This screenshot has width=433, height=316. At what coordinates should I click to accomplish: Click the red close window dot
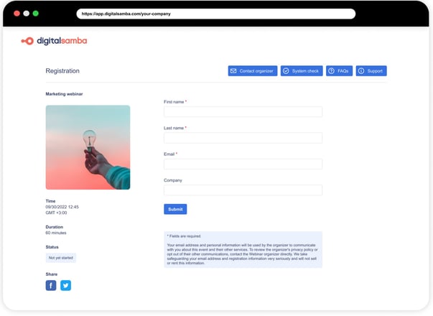pos(17,13)
